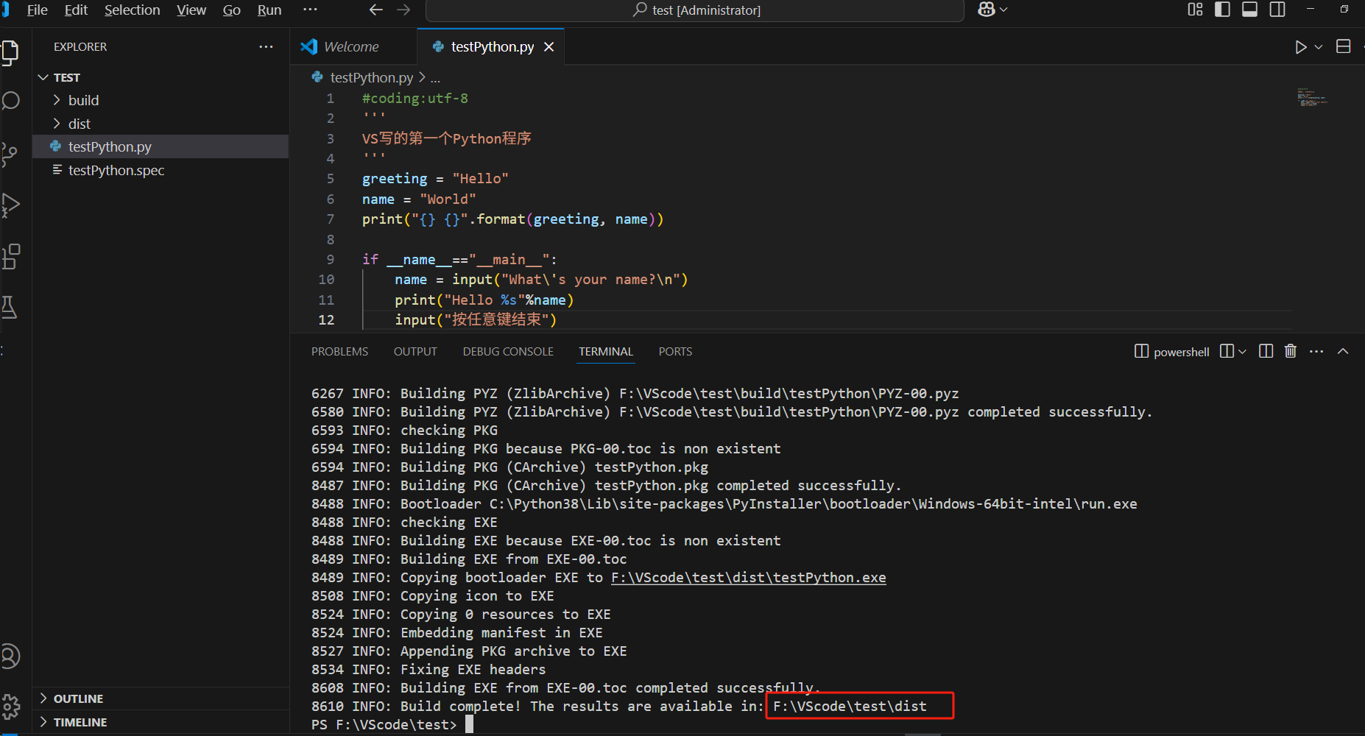Select testPython.py in the explorer
This screenshot has width=1365, height=736.
pyautogui.click(x=161, y=146)
